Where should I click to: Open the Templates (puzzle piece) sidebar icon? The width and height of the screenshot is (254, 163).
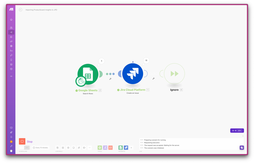pyautogui.click(x=11, y=37)
